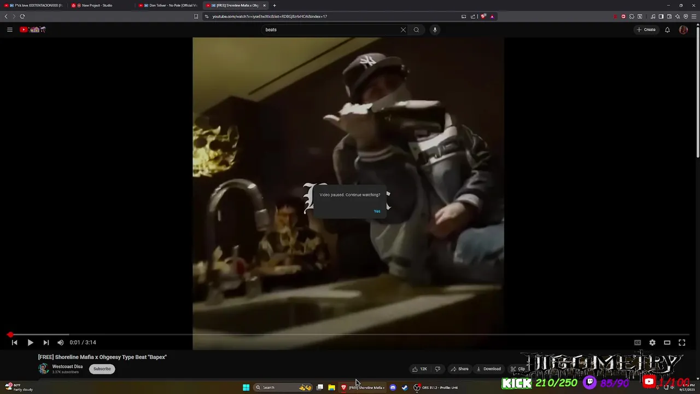This screenshot has width=700, height=394.
Task: Mute the video volume
Action: pyautogui.click(x=61, y=343)
